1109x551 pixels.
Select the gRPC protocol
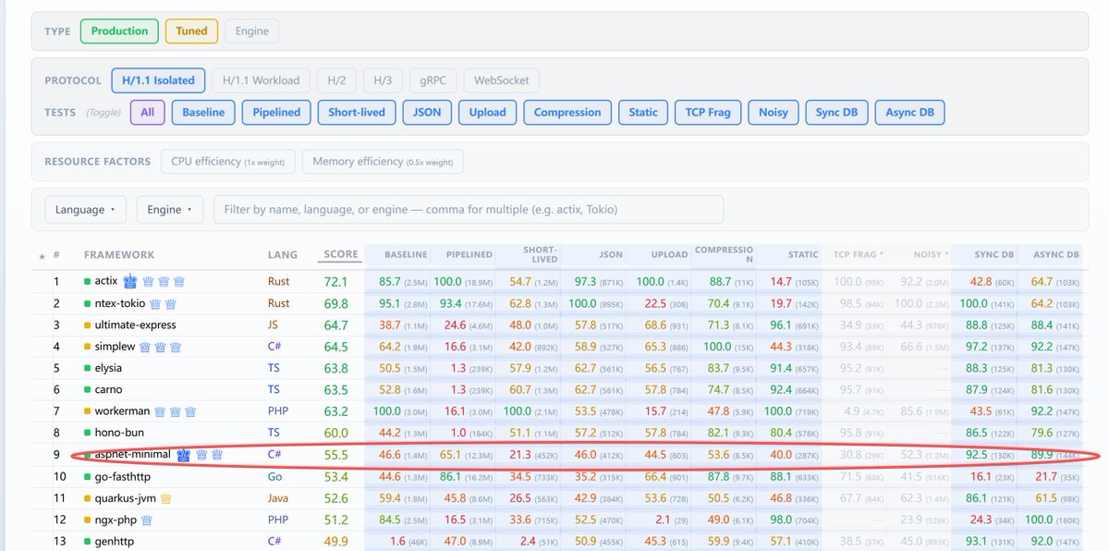[433, 80]
